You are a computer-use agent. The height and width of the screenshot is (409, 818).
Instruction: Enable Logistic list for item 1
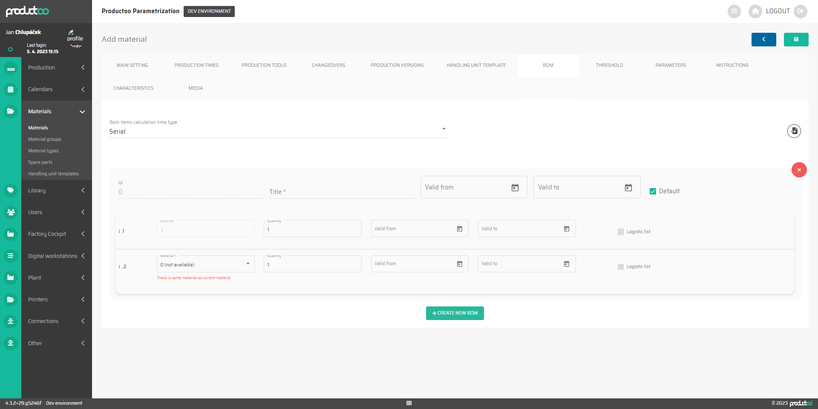click(x=621, y=232)
